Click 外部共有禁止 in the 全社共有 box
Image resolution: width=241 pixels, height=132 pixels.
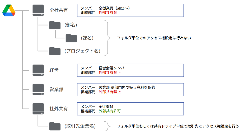coord(110,13)
